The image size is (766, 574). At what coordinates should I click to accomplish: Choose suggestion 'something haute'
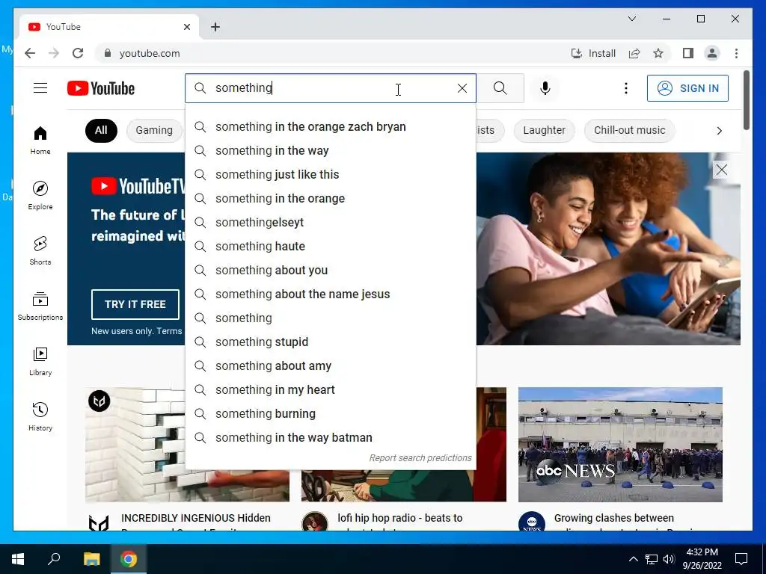[330, 247]
